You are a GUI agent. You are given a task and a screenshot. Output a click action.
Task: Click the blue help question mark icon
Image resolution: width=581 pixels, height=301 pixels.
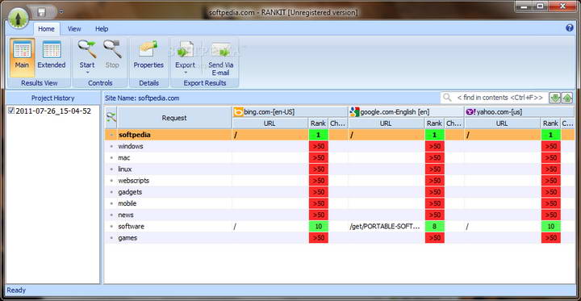pyautogui.click(x=570, y=28)
